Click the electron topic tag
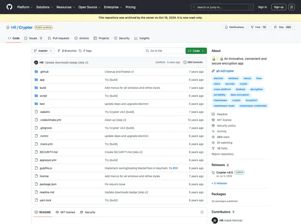This screenshot has width=301, height=224. (218, 78)
